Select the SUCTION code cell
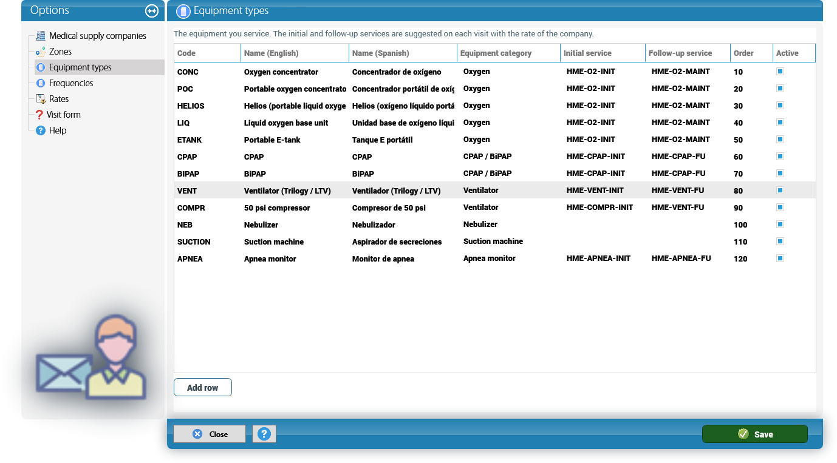Screen dimensions: 837x463 pos(207,242)
